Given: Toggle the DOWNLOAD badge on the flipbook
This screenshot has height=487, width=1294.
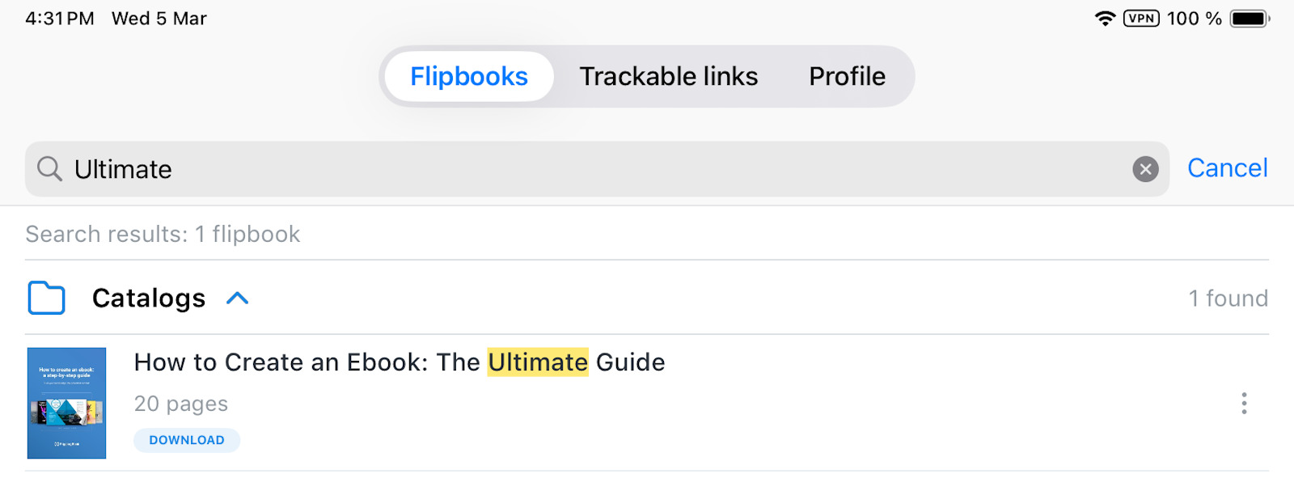Looking at the screenshot, I should (187, 440).
